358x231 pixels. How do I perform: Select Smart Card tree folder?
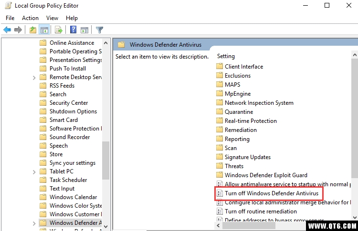59,120
